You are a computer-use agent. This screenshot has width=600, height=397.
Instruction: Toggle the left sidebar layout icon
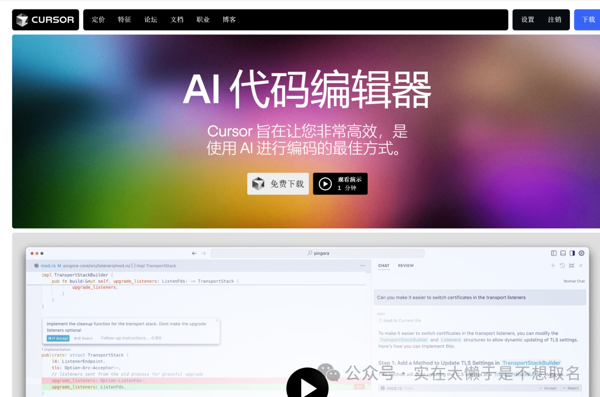tap(554, 253)
